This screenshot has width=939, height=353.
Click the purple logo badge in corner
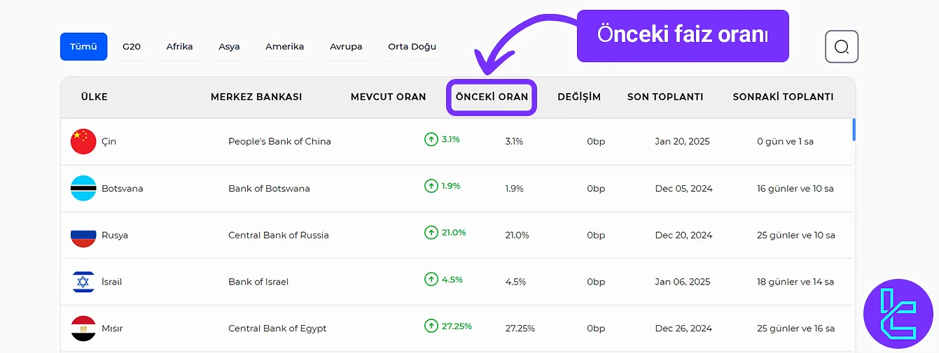pos(898,314)
